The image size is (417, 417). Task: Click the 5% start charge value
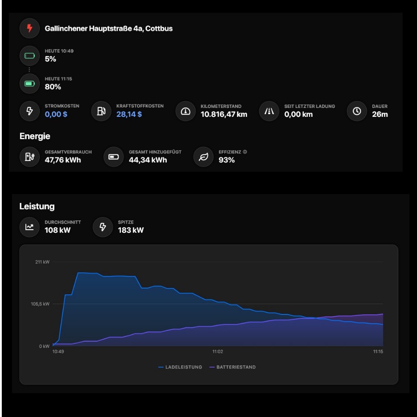pos(50,59)
